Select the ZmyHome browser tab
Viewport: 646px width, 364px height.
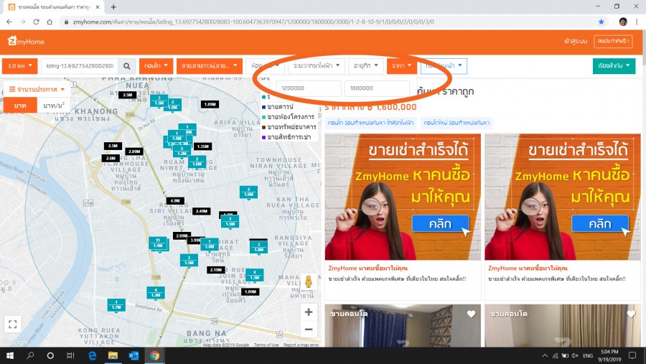[x=52, y=7]
